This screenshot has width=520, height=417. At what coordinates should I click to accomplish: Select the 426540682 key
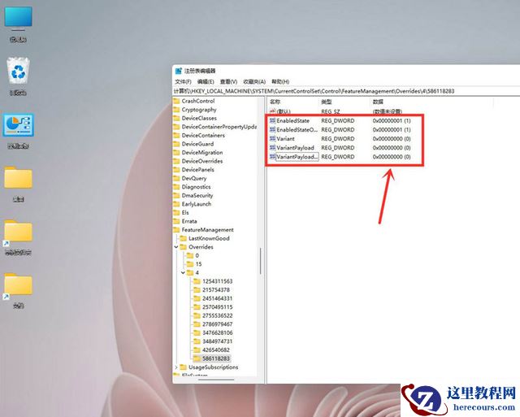pos(216,350)
